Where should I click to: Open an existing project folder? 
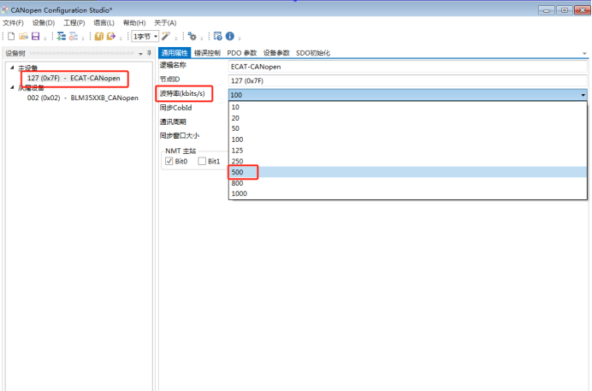[23, 36]
